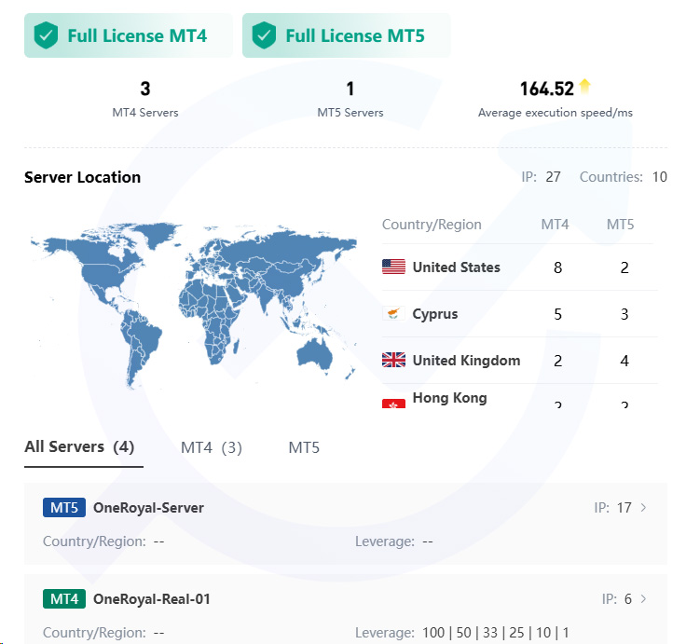The image size is (686, 644).
Task: Click OneRoyal-Server 'Country/Region: --' field
Action: [x=103, y=541]
